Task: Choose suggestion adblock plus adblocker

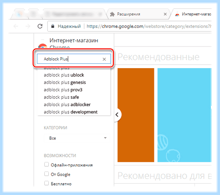Action: [x=74, y=104]
